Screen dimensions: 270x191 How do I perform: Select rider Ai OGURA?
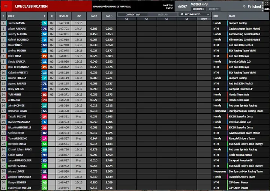click(14, 100)
